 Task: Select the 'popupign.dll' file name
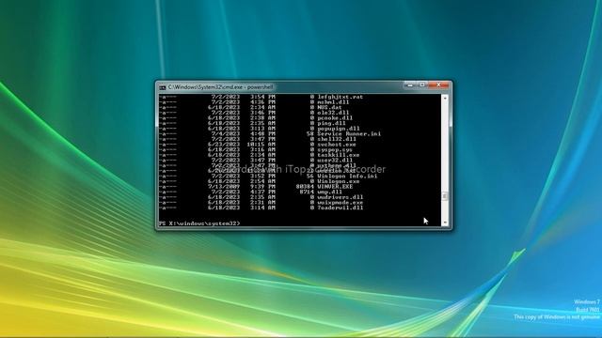pos(339,129)
